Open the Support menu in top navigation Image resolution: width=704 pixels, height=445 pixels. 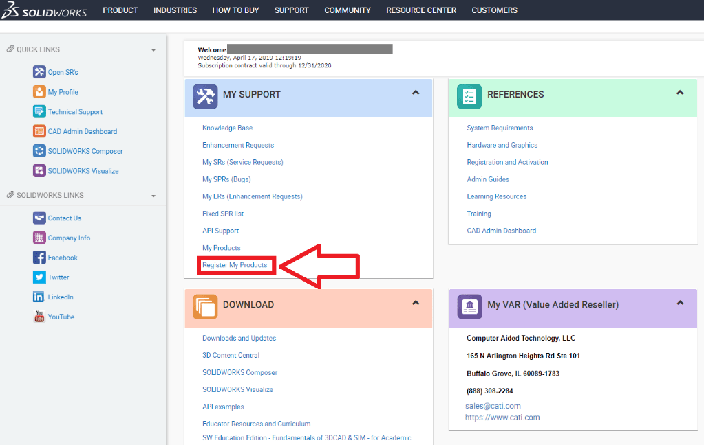[x=291, y=10]
